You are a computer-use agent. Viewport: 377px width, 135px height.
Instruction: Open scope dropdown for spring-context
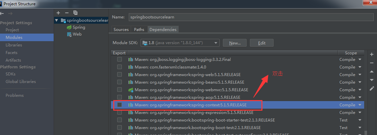(x=360, y=105)
